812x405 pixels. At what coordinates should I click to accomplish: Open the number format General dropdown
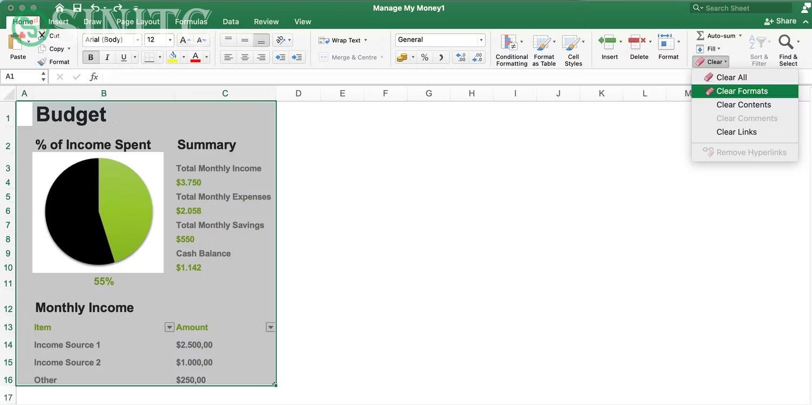[481, 40]
